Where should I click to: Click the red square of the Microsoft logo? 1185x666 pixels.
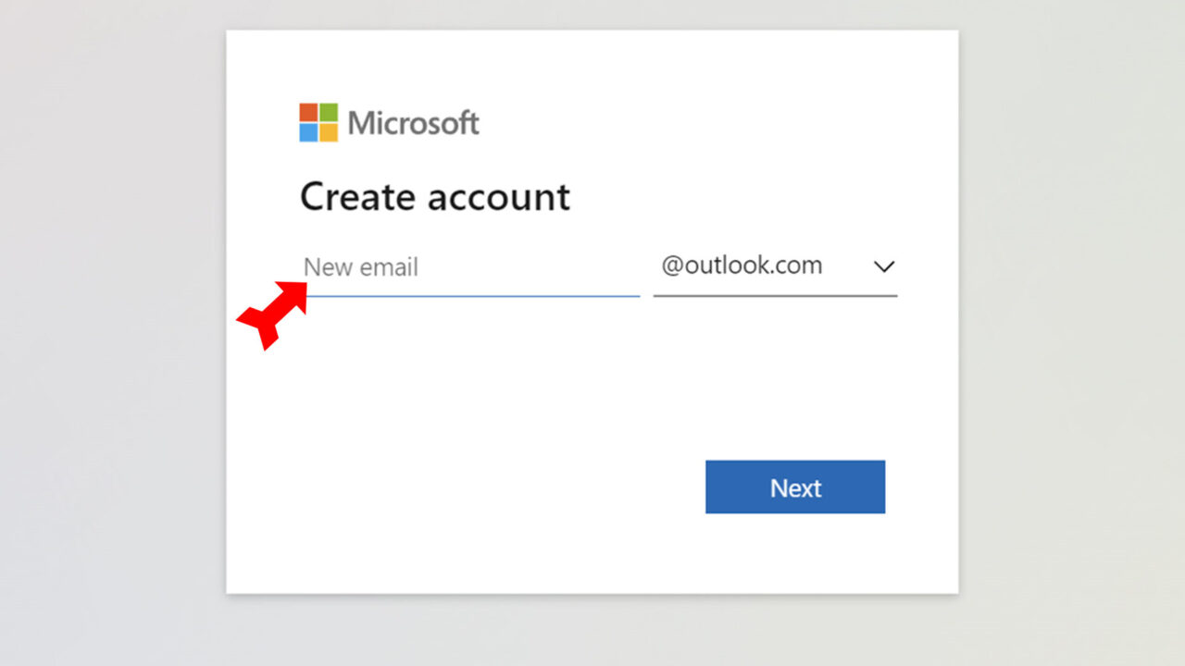[308, 112]
